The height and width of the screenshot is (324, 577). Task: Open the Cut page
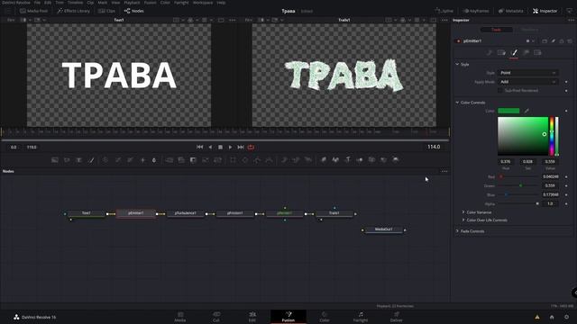216,317
